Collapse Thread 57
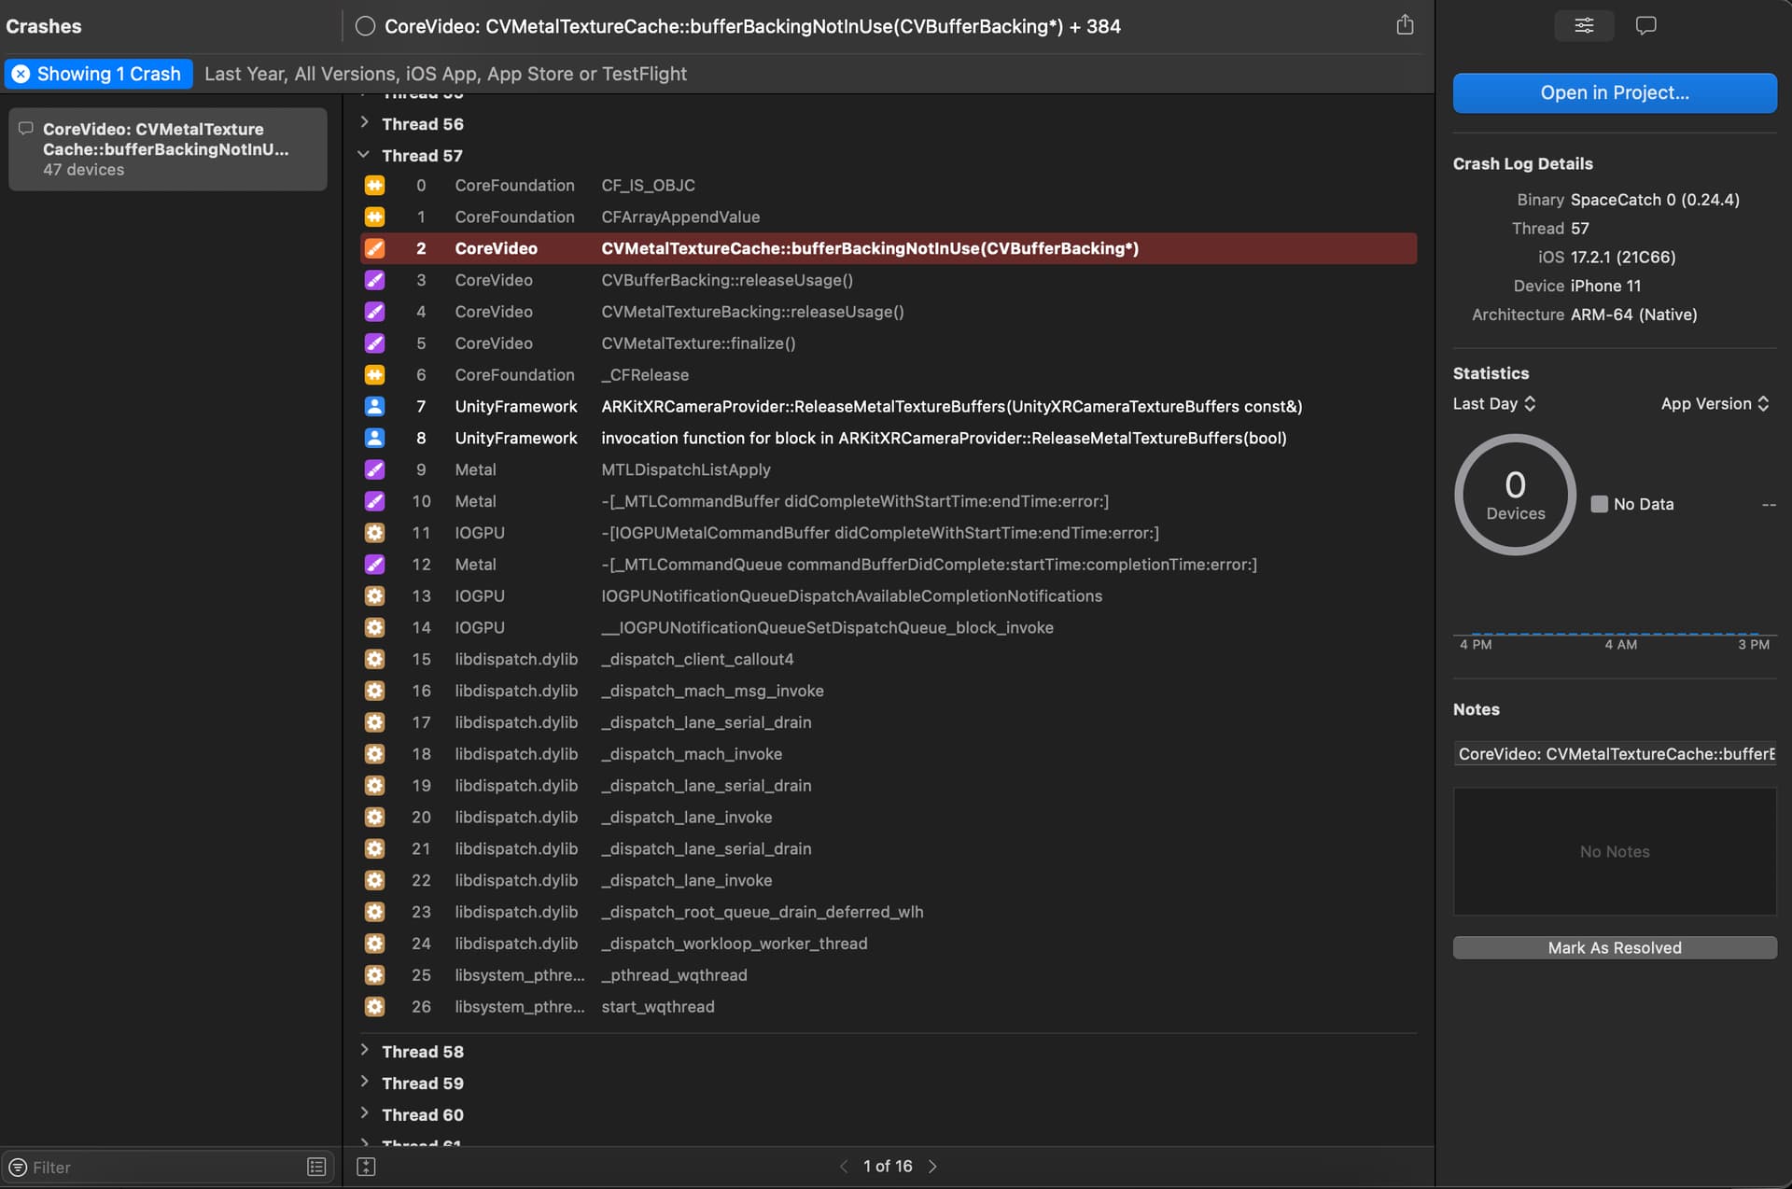 pyautogui.click(x=363, y=155)
